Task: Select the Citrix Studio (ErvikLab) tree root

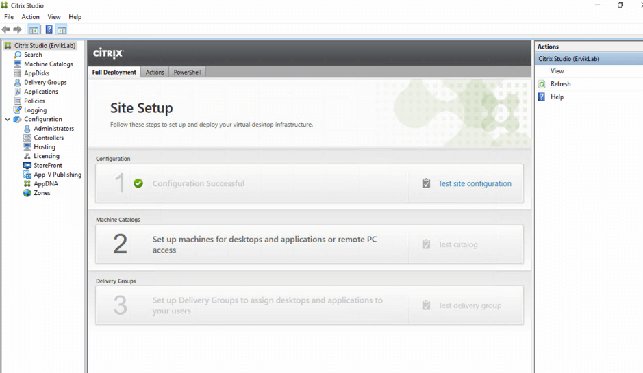Action: 45,45
